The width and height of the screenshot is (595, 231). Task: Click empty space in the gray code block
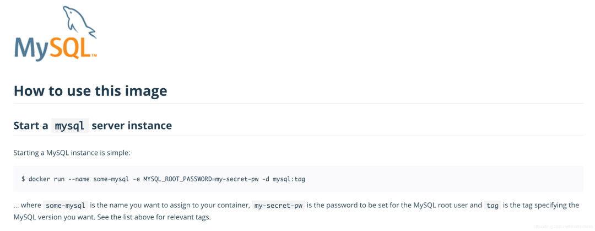tap(441, 179)
